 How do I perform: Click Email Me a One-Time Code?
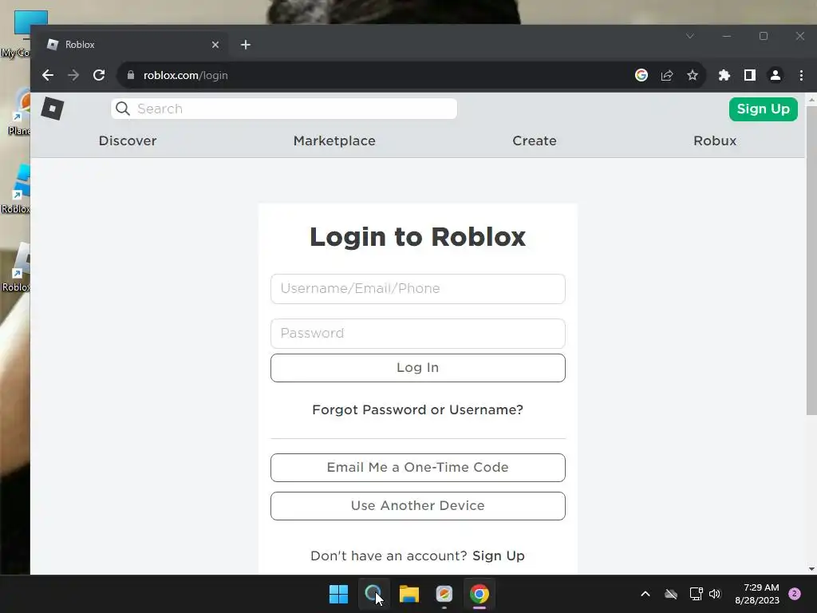[418, 468]
